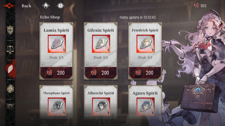Screen dimensions: 225x126
Task: Open the home icon at top
Action: coord(46,6)
